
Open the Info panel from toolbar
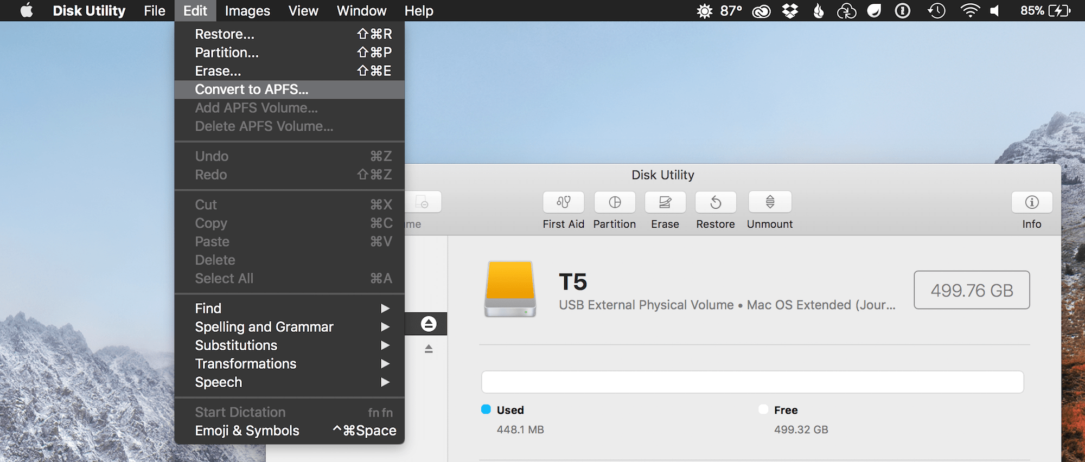(1032, 202)
